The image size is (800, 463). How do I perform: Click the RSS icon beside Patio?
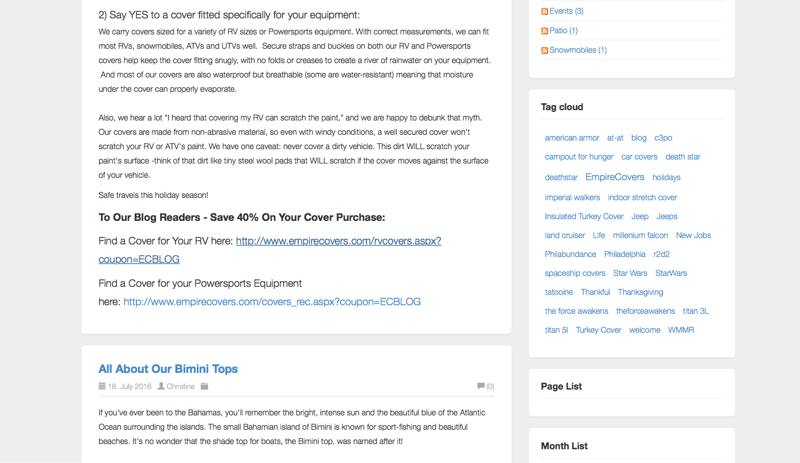click(x=544, y=31)
